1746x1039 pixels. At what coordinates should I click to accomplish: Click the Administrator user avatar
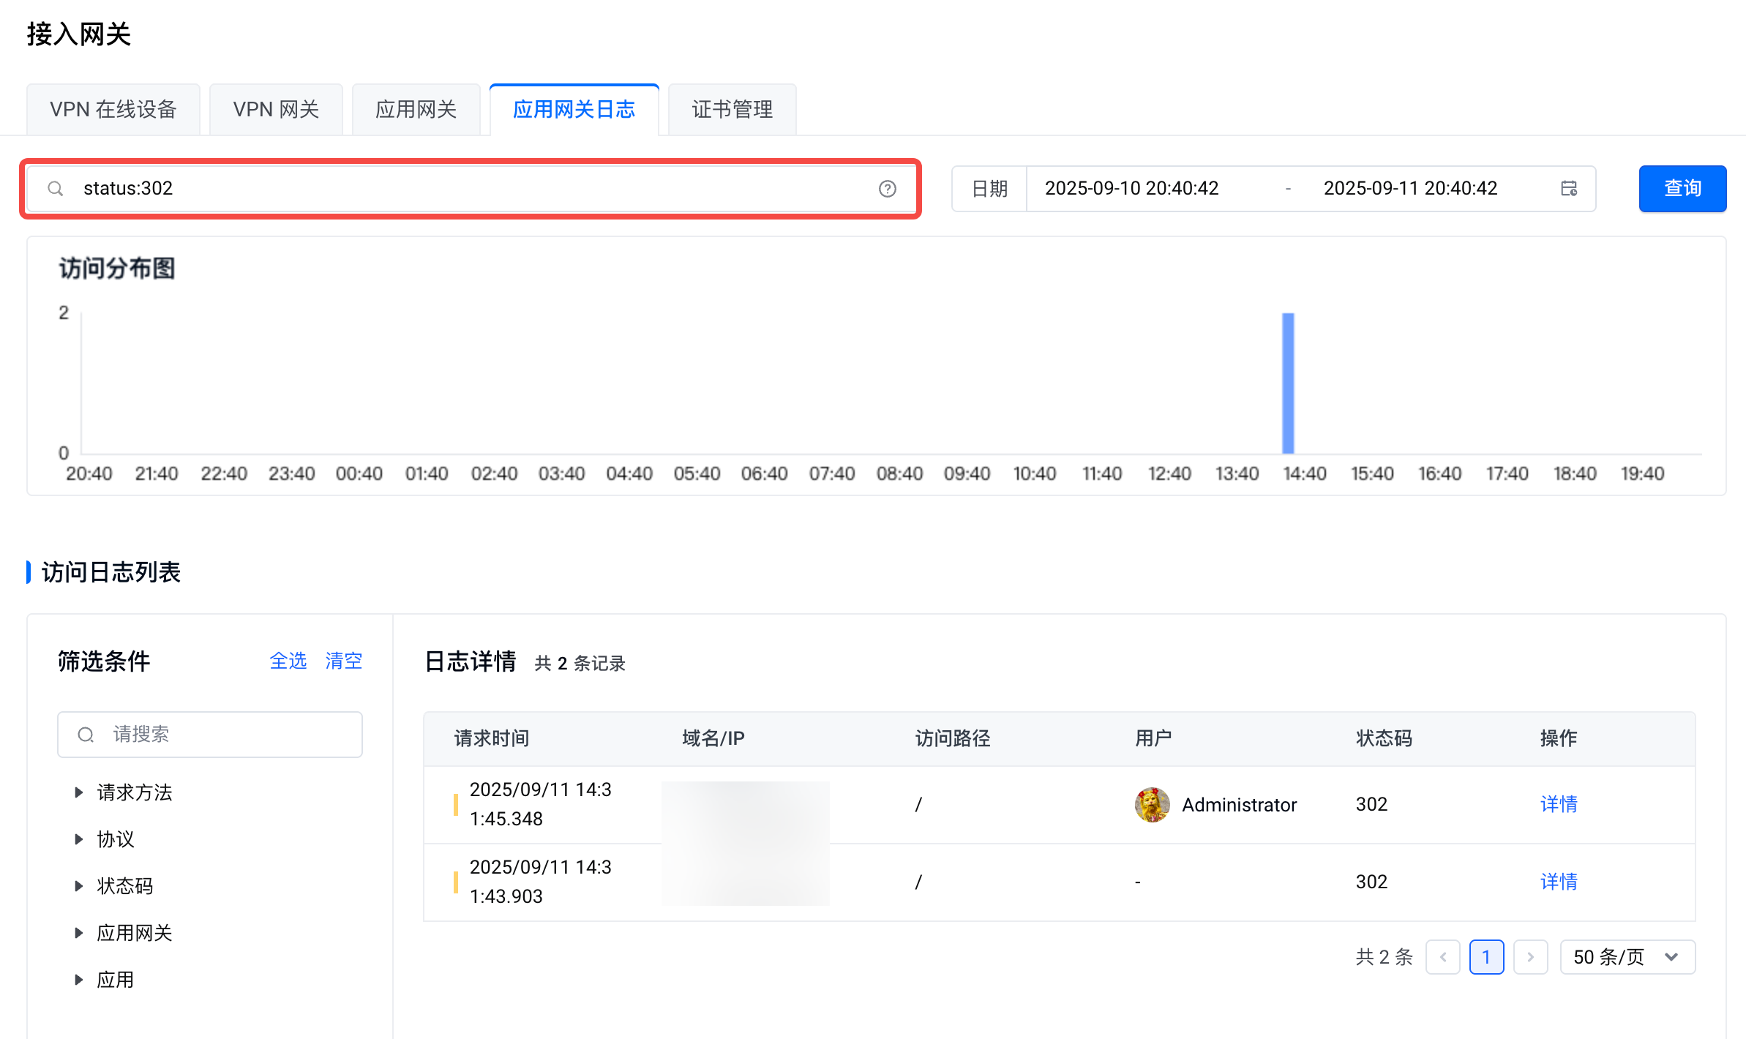point(1152,805)
